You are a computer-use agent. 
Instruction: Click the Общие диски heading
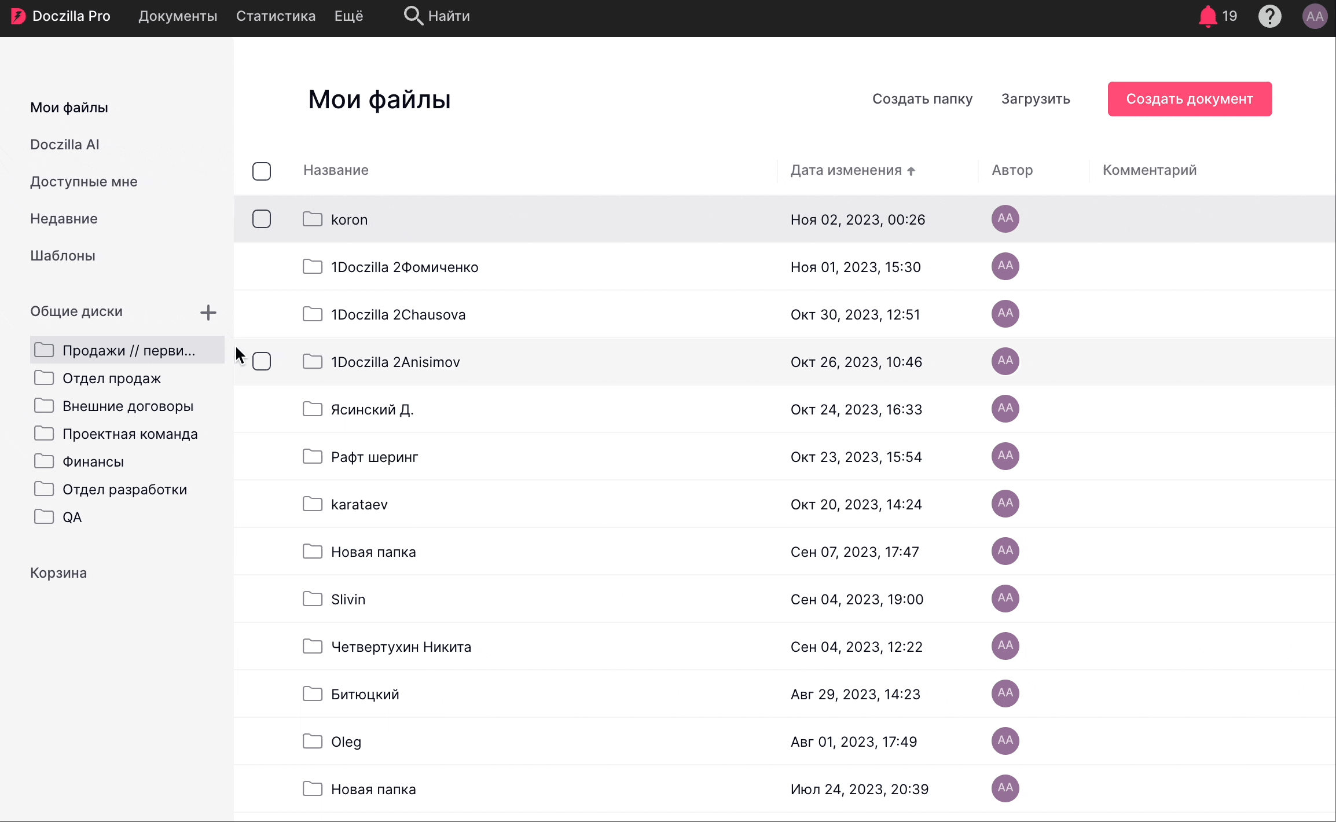[x=76, y=311]
